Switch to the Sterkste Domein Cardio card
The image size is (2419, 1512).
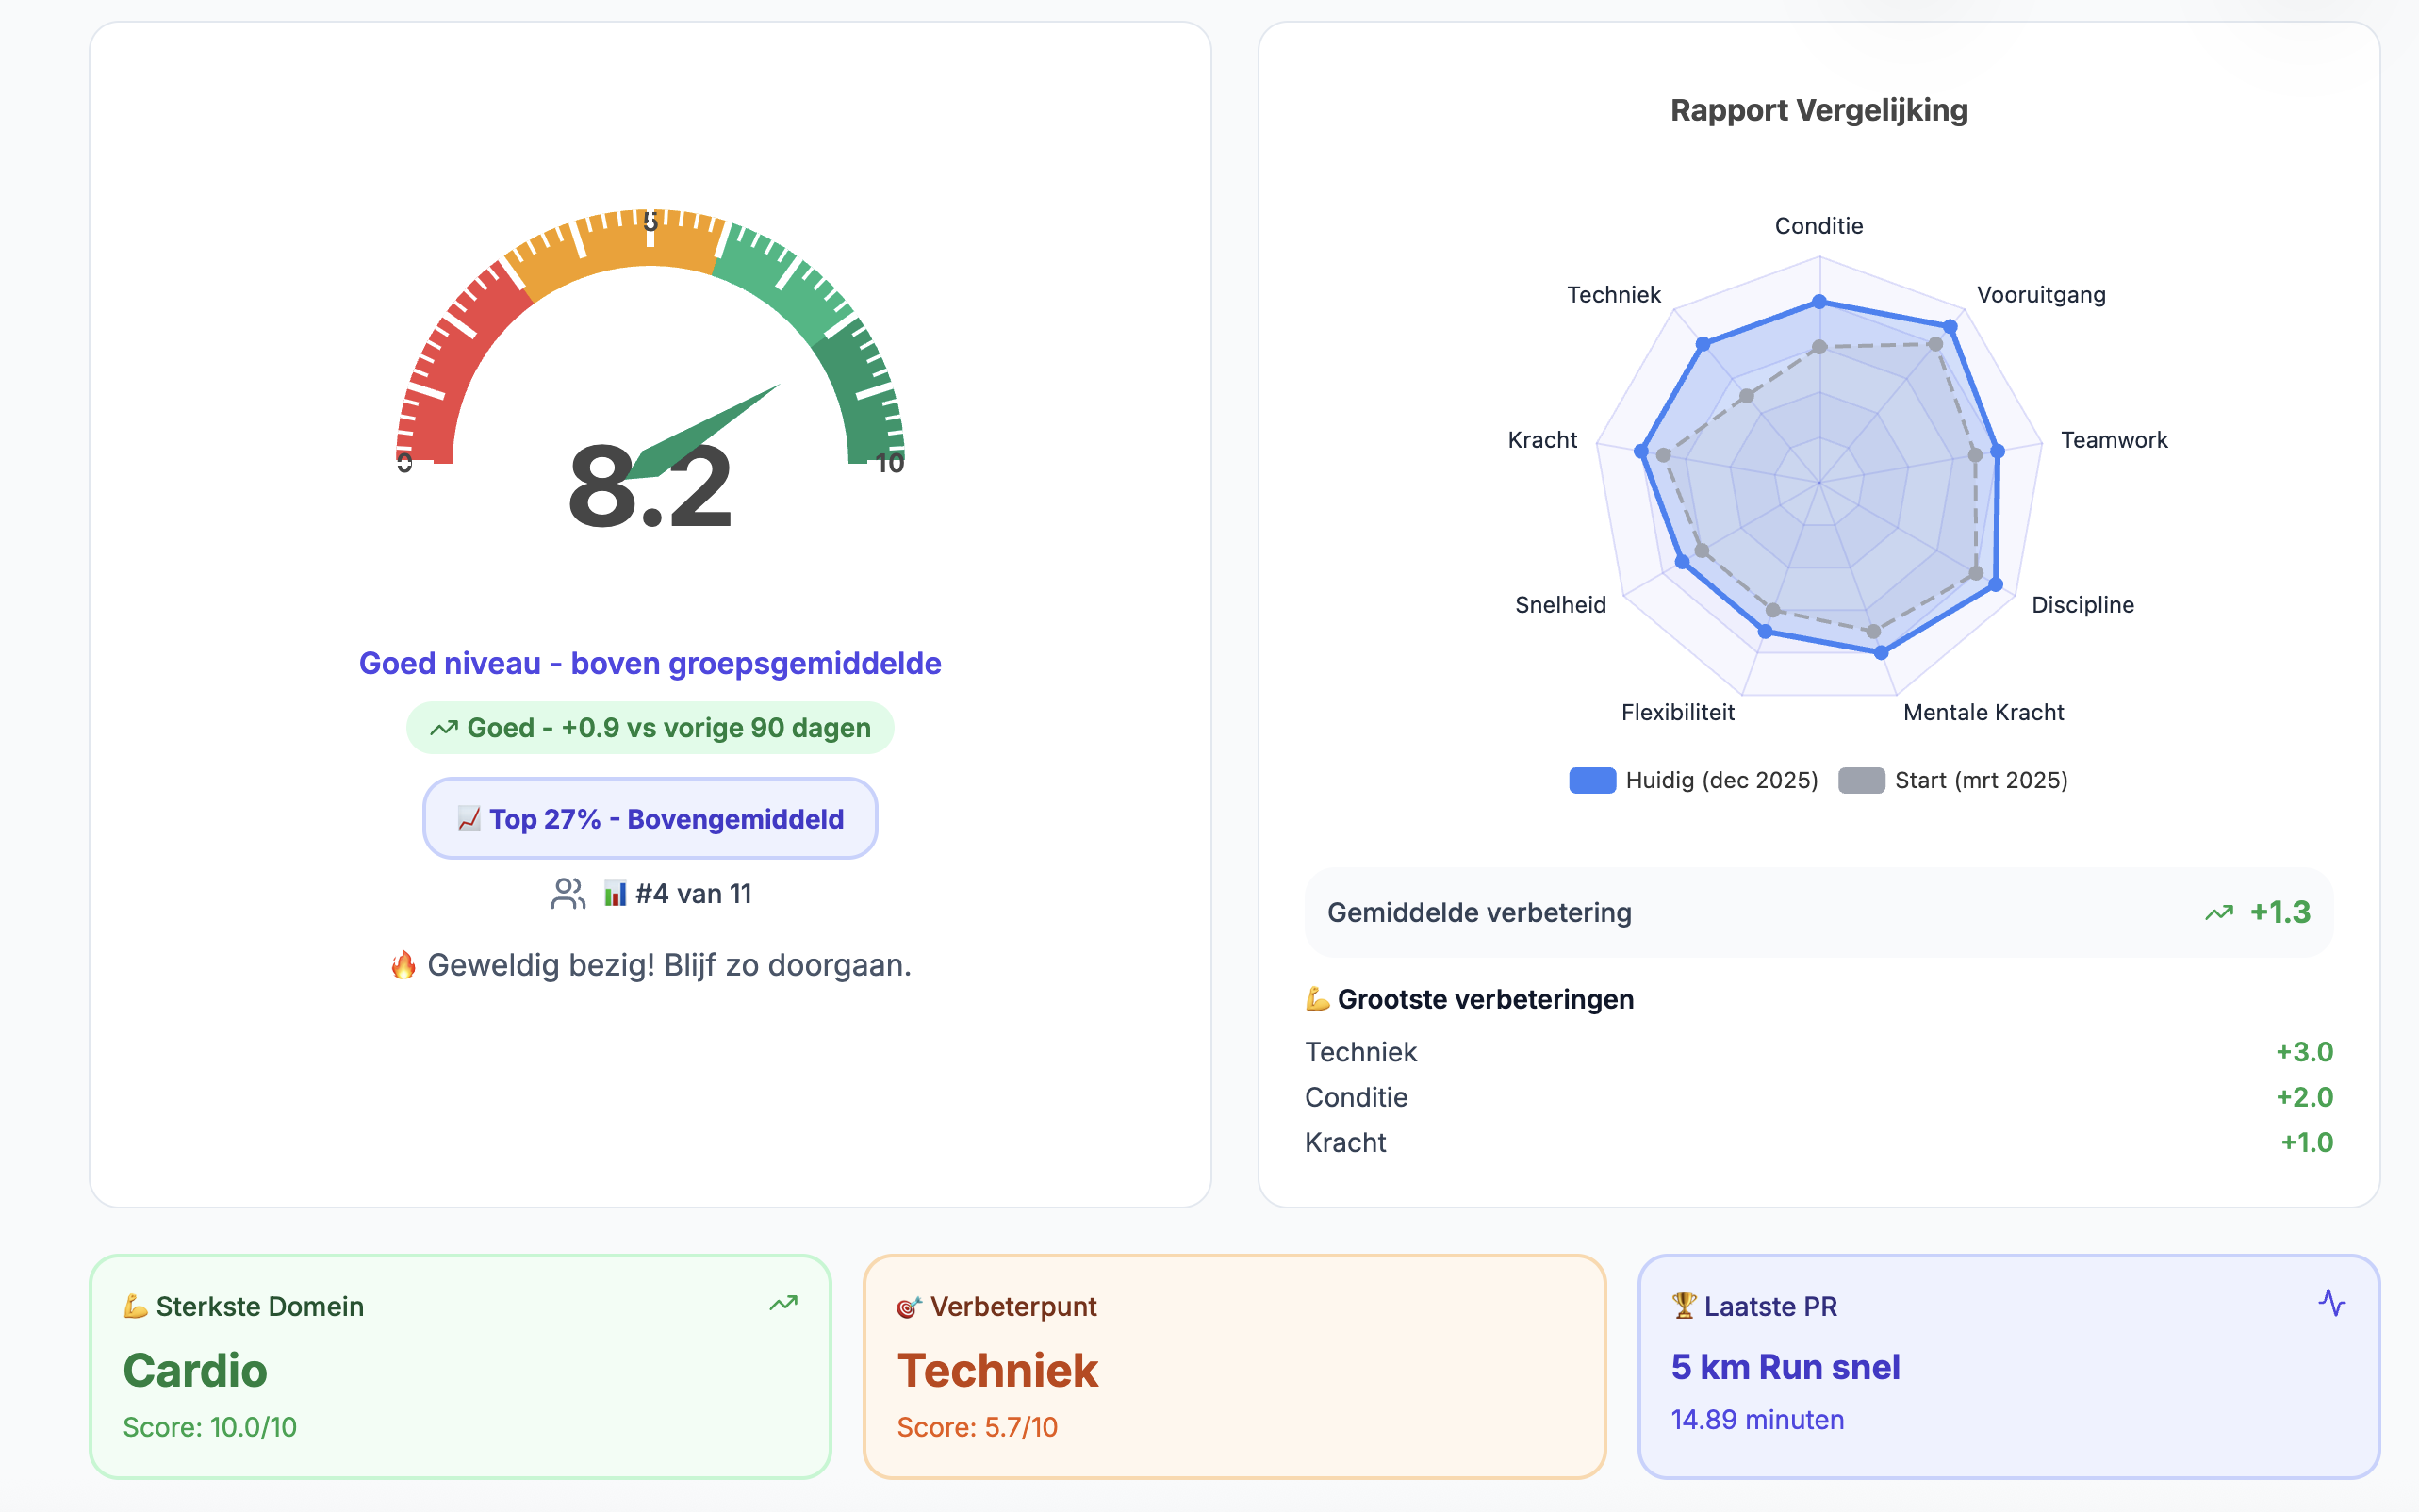click(x=460, y=1368)
